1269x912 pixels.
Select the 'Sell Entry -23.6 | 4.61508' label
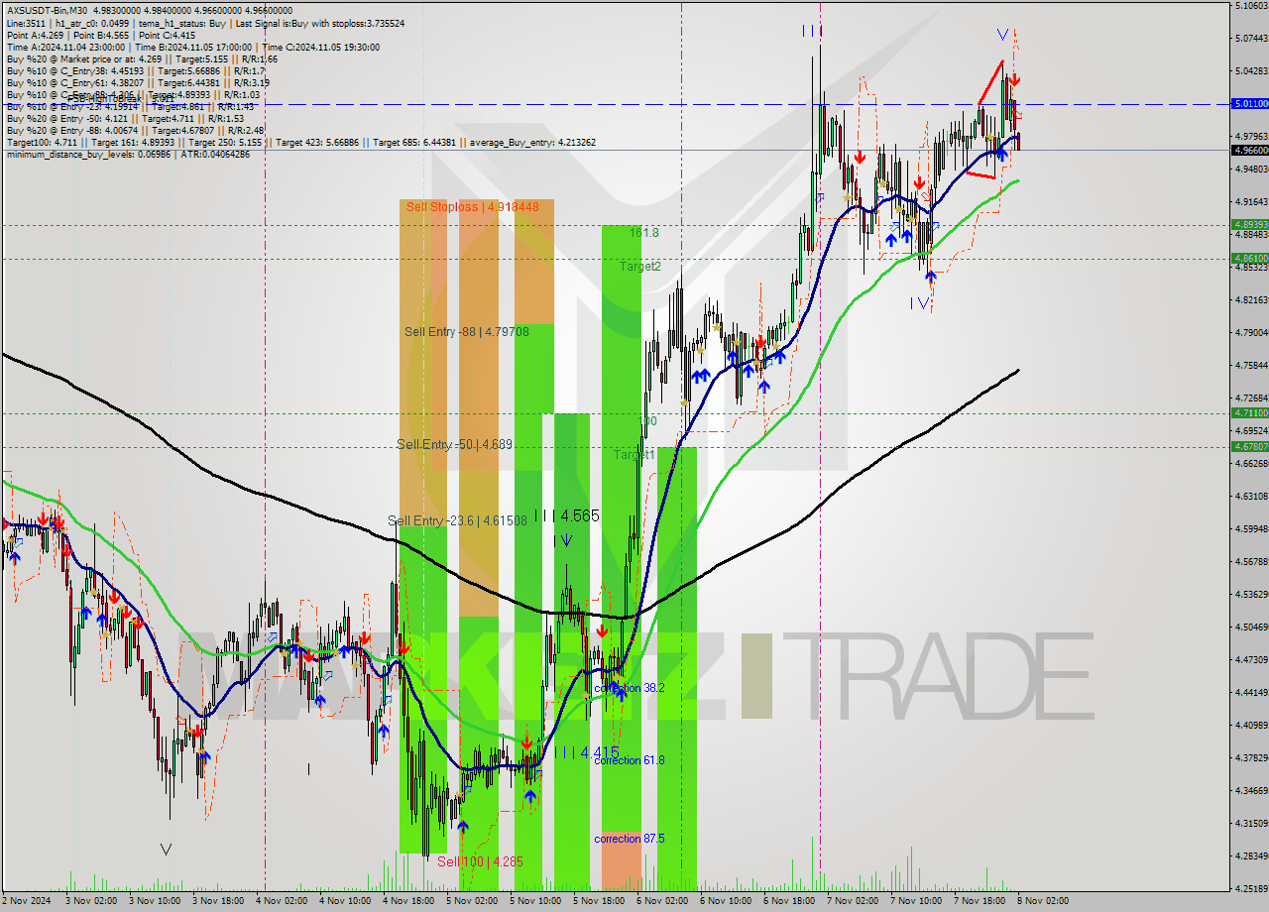point(457,520)
